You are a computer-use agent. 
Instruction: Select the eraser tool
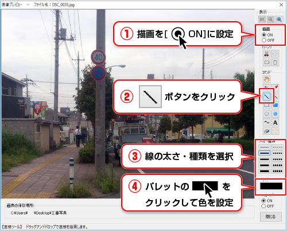266,131
